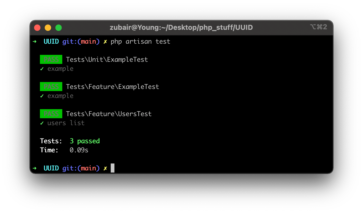Click the ⌥⌘2 indicator in the title bar
Image resolution: width=363 pixels, height=213 pixels.
tap(318, 27)
